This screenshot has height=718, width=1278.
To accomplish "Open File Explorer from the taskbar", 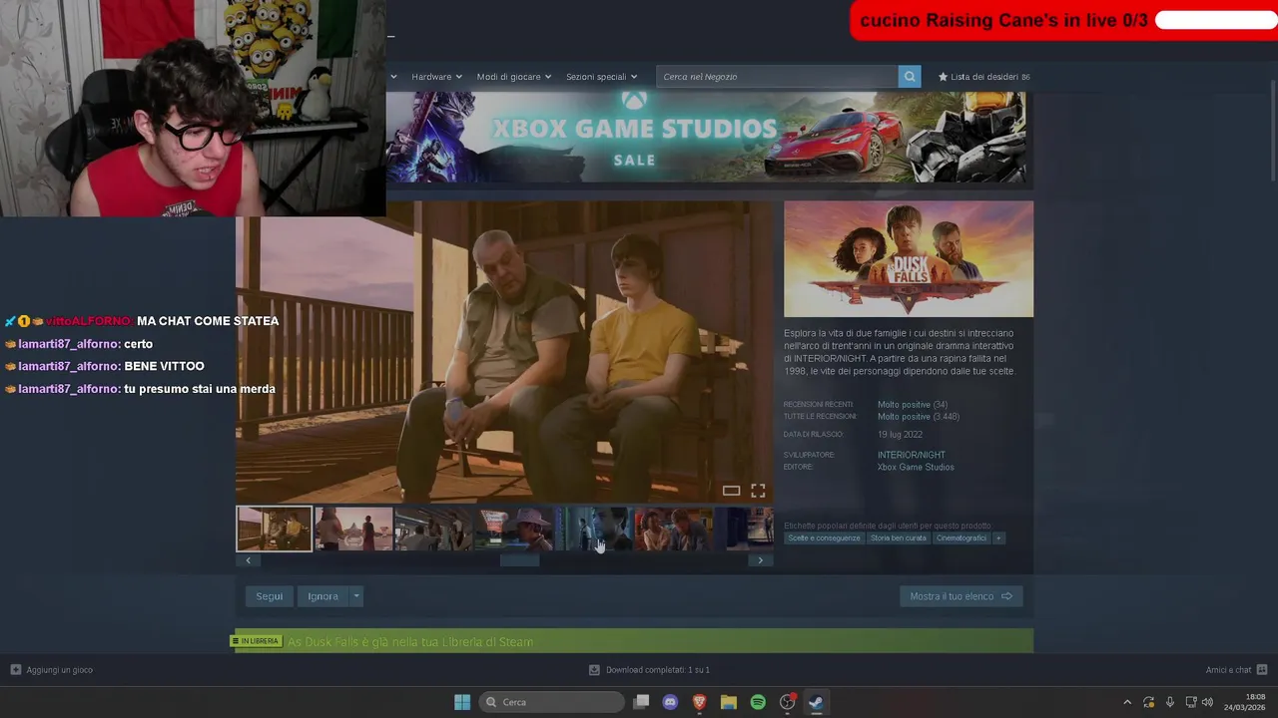I will click(x=729, y=702).
